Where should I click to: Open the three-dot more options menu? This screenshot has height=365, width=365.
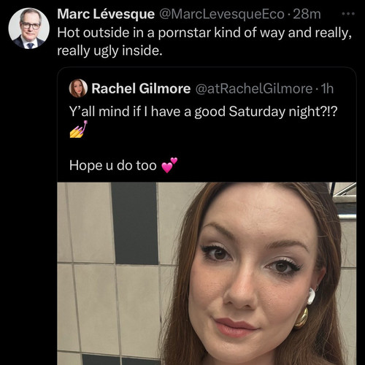tap(348, 14)
